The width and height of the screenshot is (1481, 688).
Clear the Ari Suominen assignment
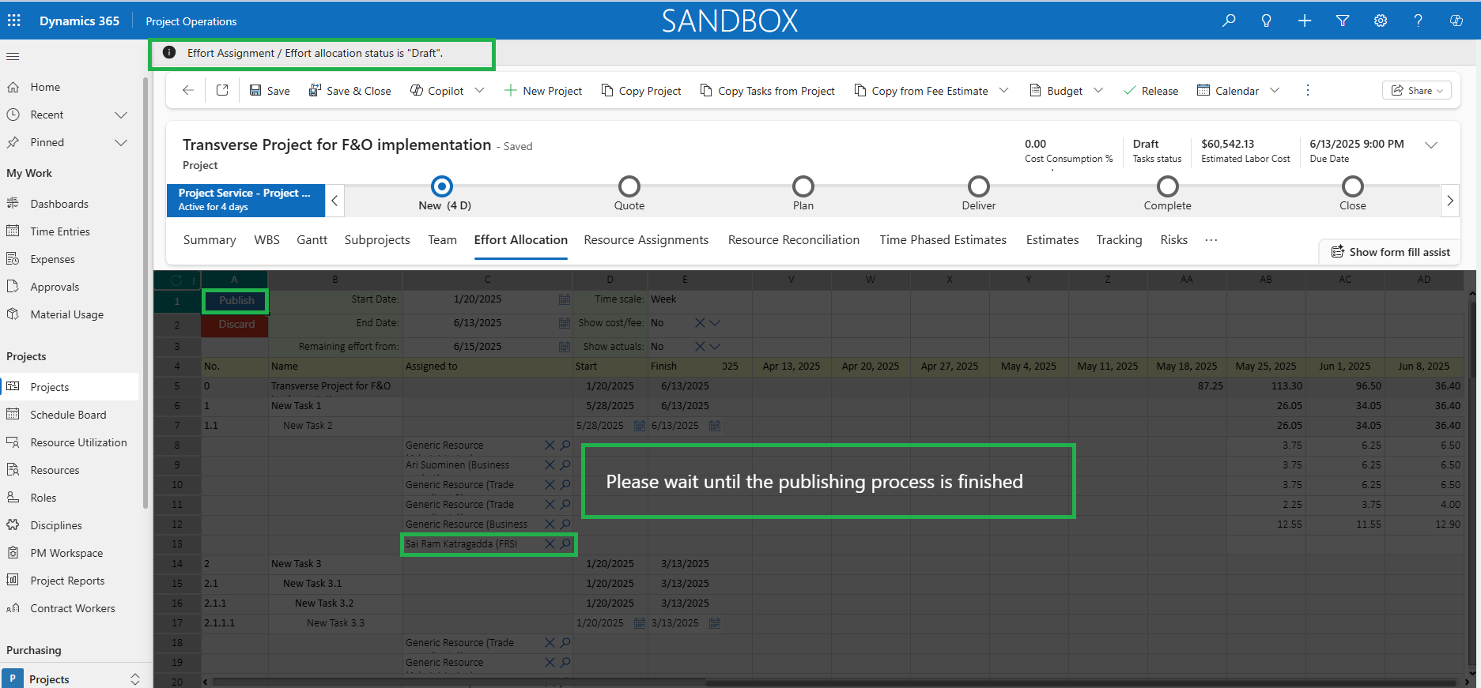550,465
